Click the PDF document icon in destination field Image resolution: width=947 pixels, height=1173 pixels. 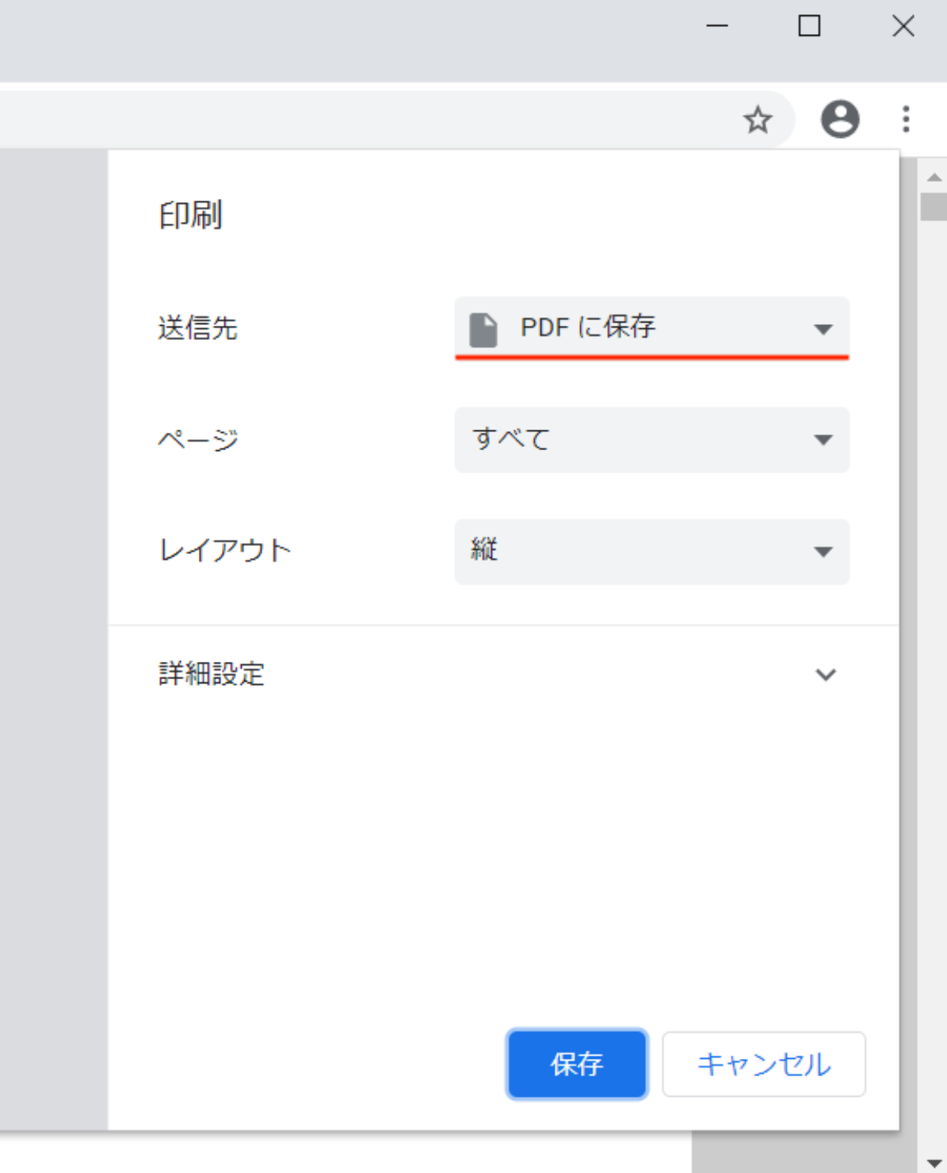(x=483, y=328)
